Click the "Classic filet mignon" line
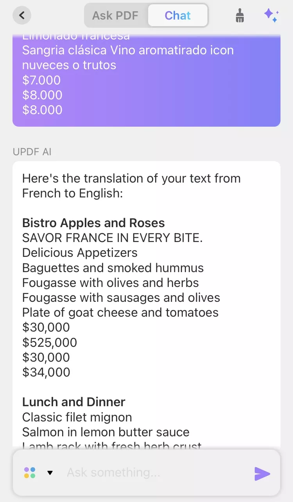This screenshot has width=293, height=502. coord(77,417)
